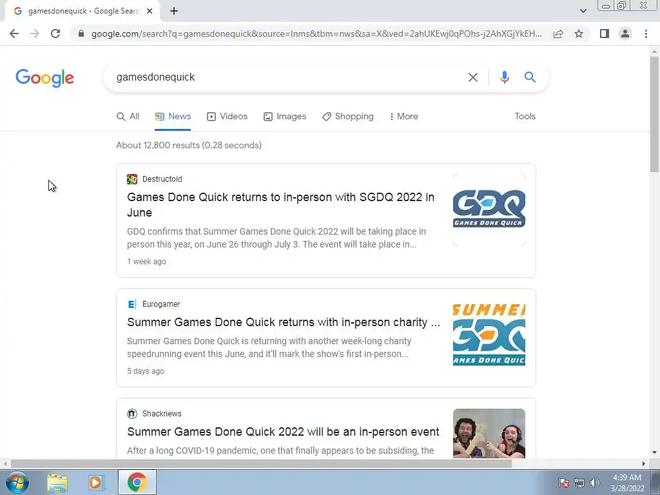This screenshot has height=495, width=660.
Task: Click the Destructoid source icon
Action: [132, 179]
